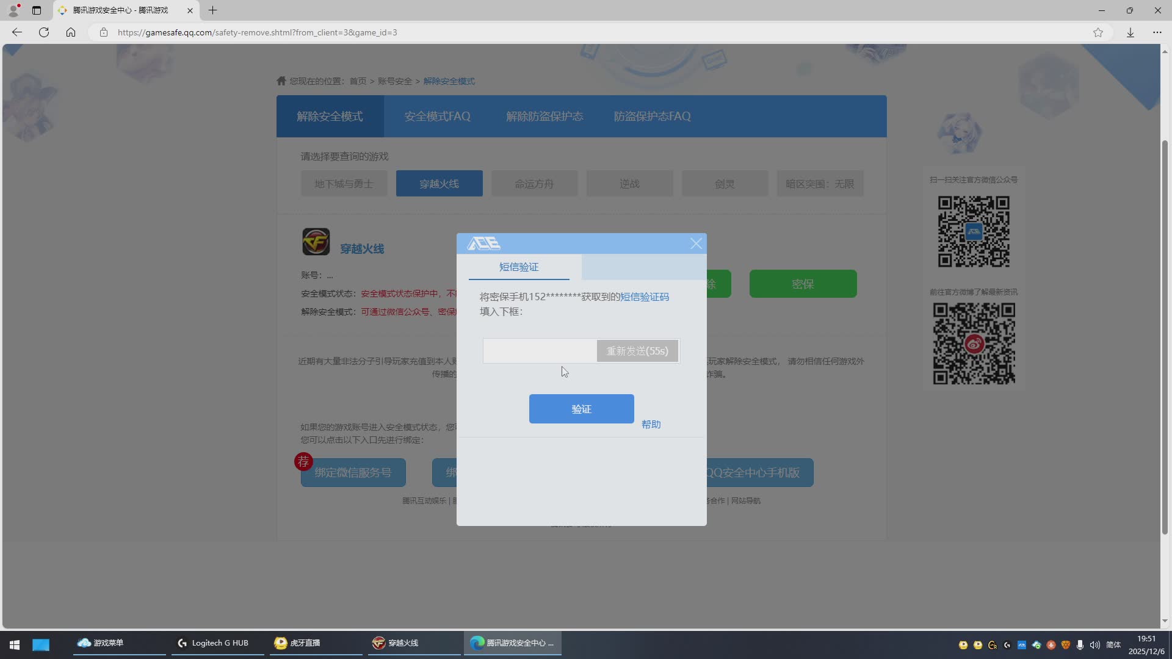Open a new browser tab
The width and height of the screenshot is (1172, 659).
212,10
